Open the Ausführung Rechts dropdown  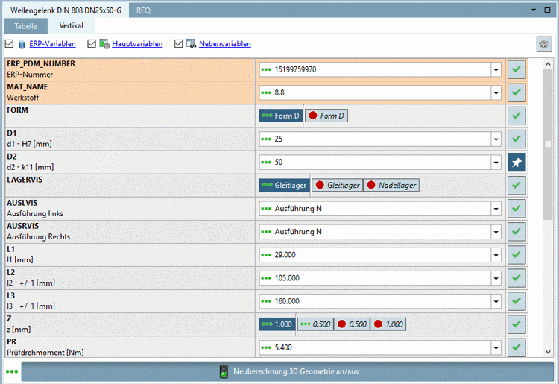pyautogui.click(x=496, y=232)
